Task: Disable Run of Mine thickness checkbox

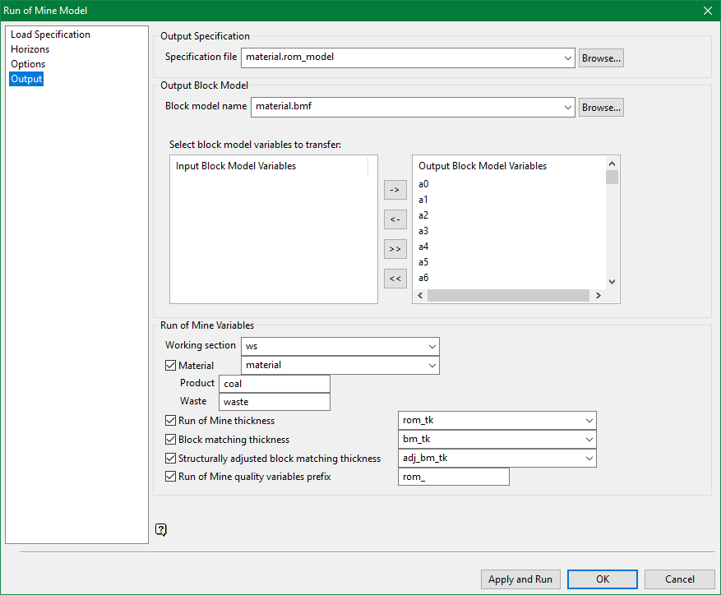Action: (171, 421)
